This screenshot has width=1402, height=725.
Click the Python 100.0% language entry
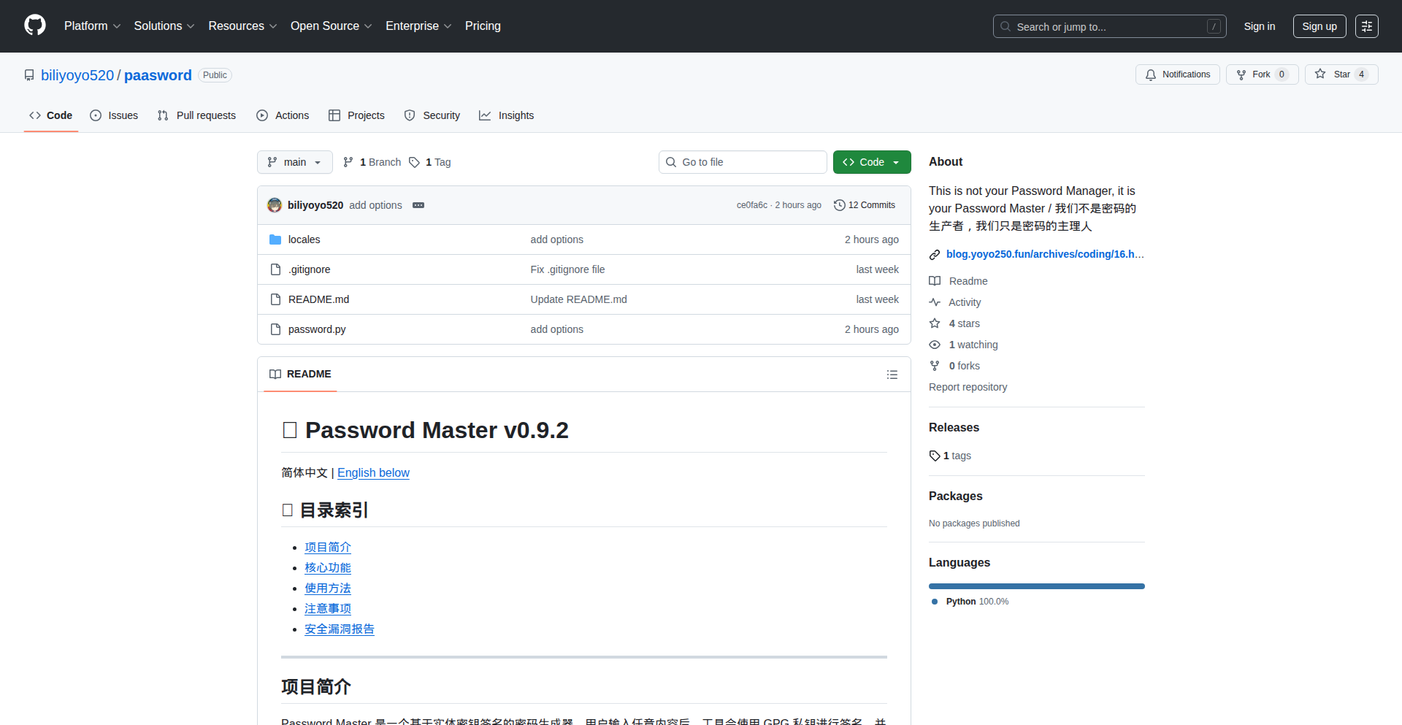click(970, 602)
